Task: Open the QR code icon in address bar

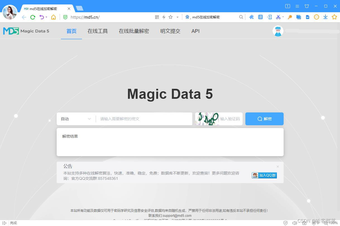Action: tap(157, 17)
